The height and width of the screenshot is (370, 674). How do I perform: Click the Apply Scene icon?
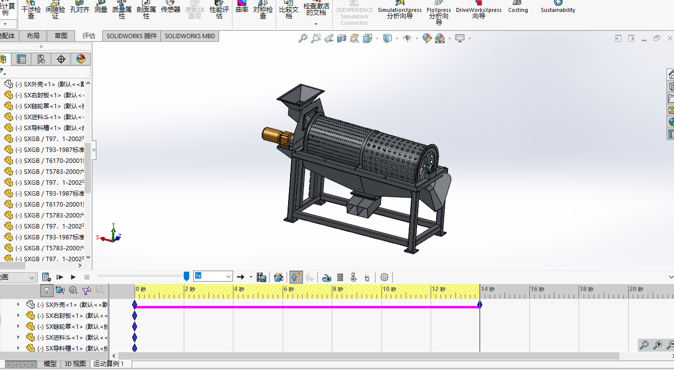click(440, 38)
